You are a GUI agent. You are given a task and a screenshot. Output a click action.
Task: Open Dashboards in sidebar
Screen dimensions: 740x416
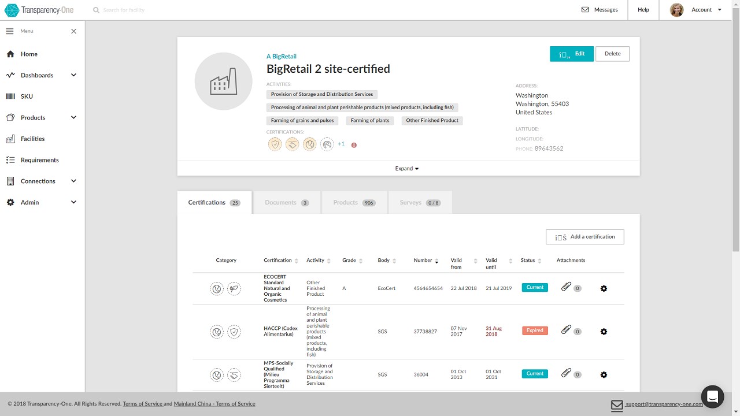[37, 75]
